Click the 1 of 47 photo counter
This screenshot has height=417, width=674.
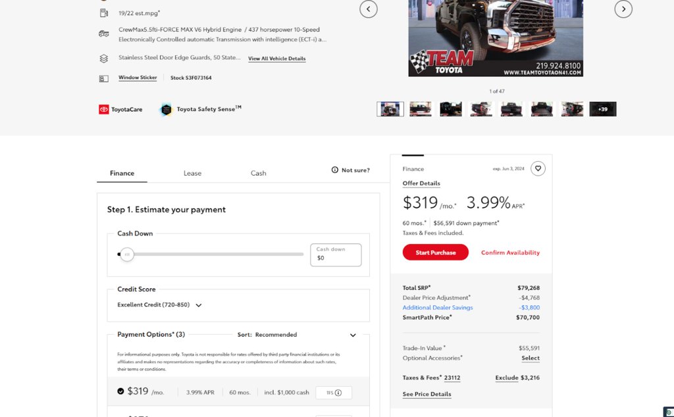click(x=497, y=91)
